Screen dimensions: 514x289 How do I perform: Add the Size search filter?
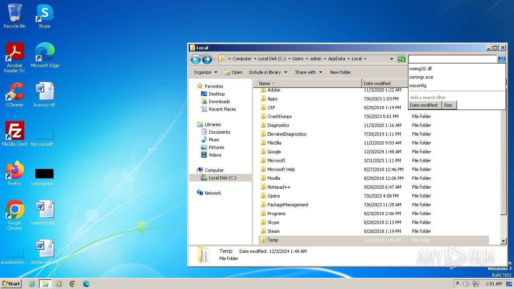tap(449, 105)
